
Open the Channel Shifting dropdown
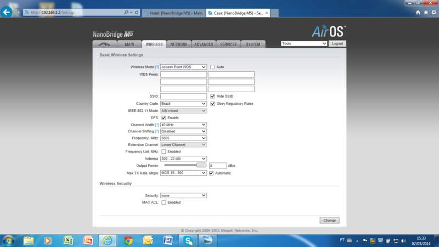(x=183, y=131)
